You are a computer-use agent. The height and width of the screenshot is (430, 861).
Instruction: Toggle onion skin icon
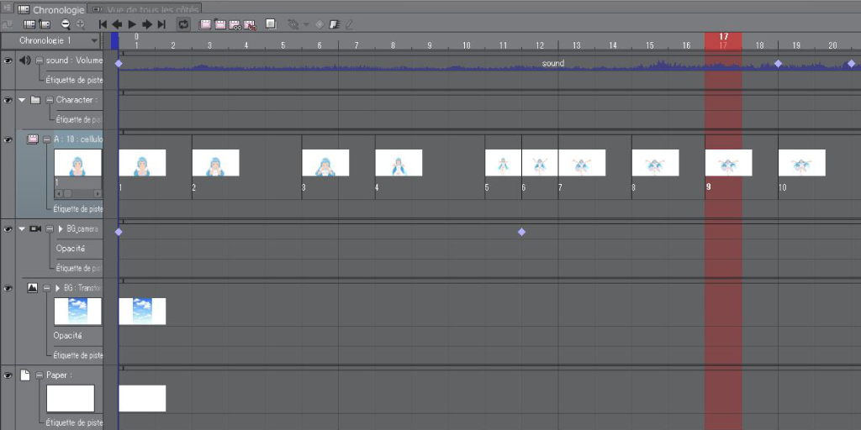click(271, 24)
